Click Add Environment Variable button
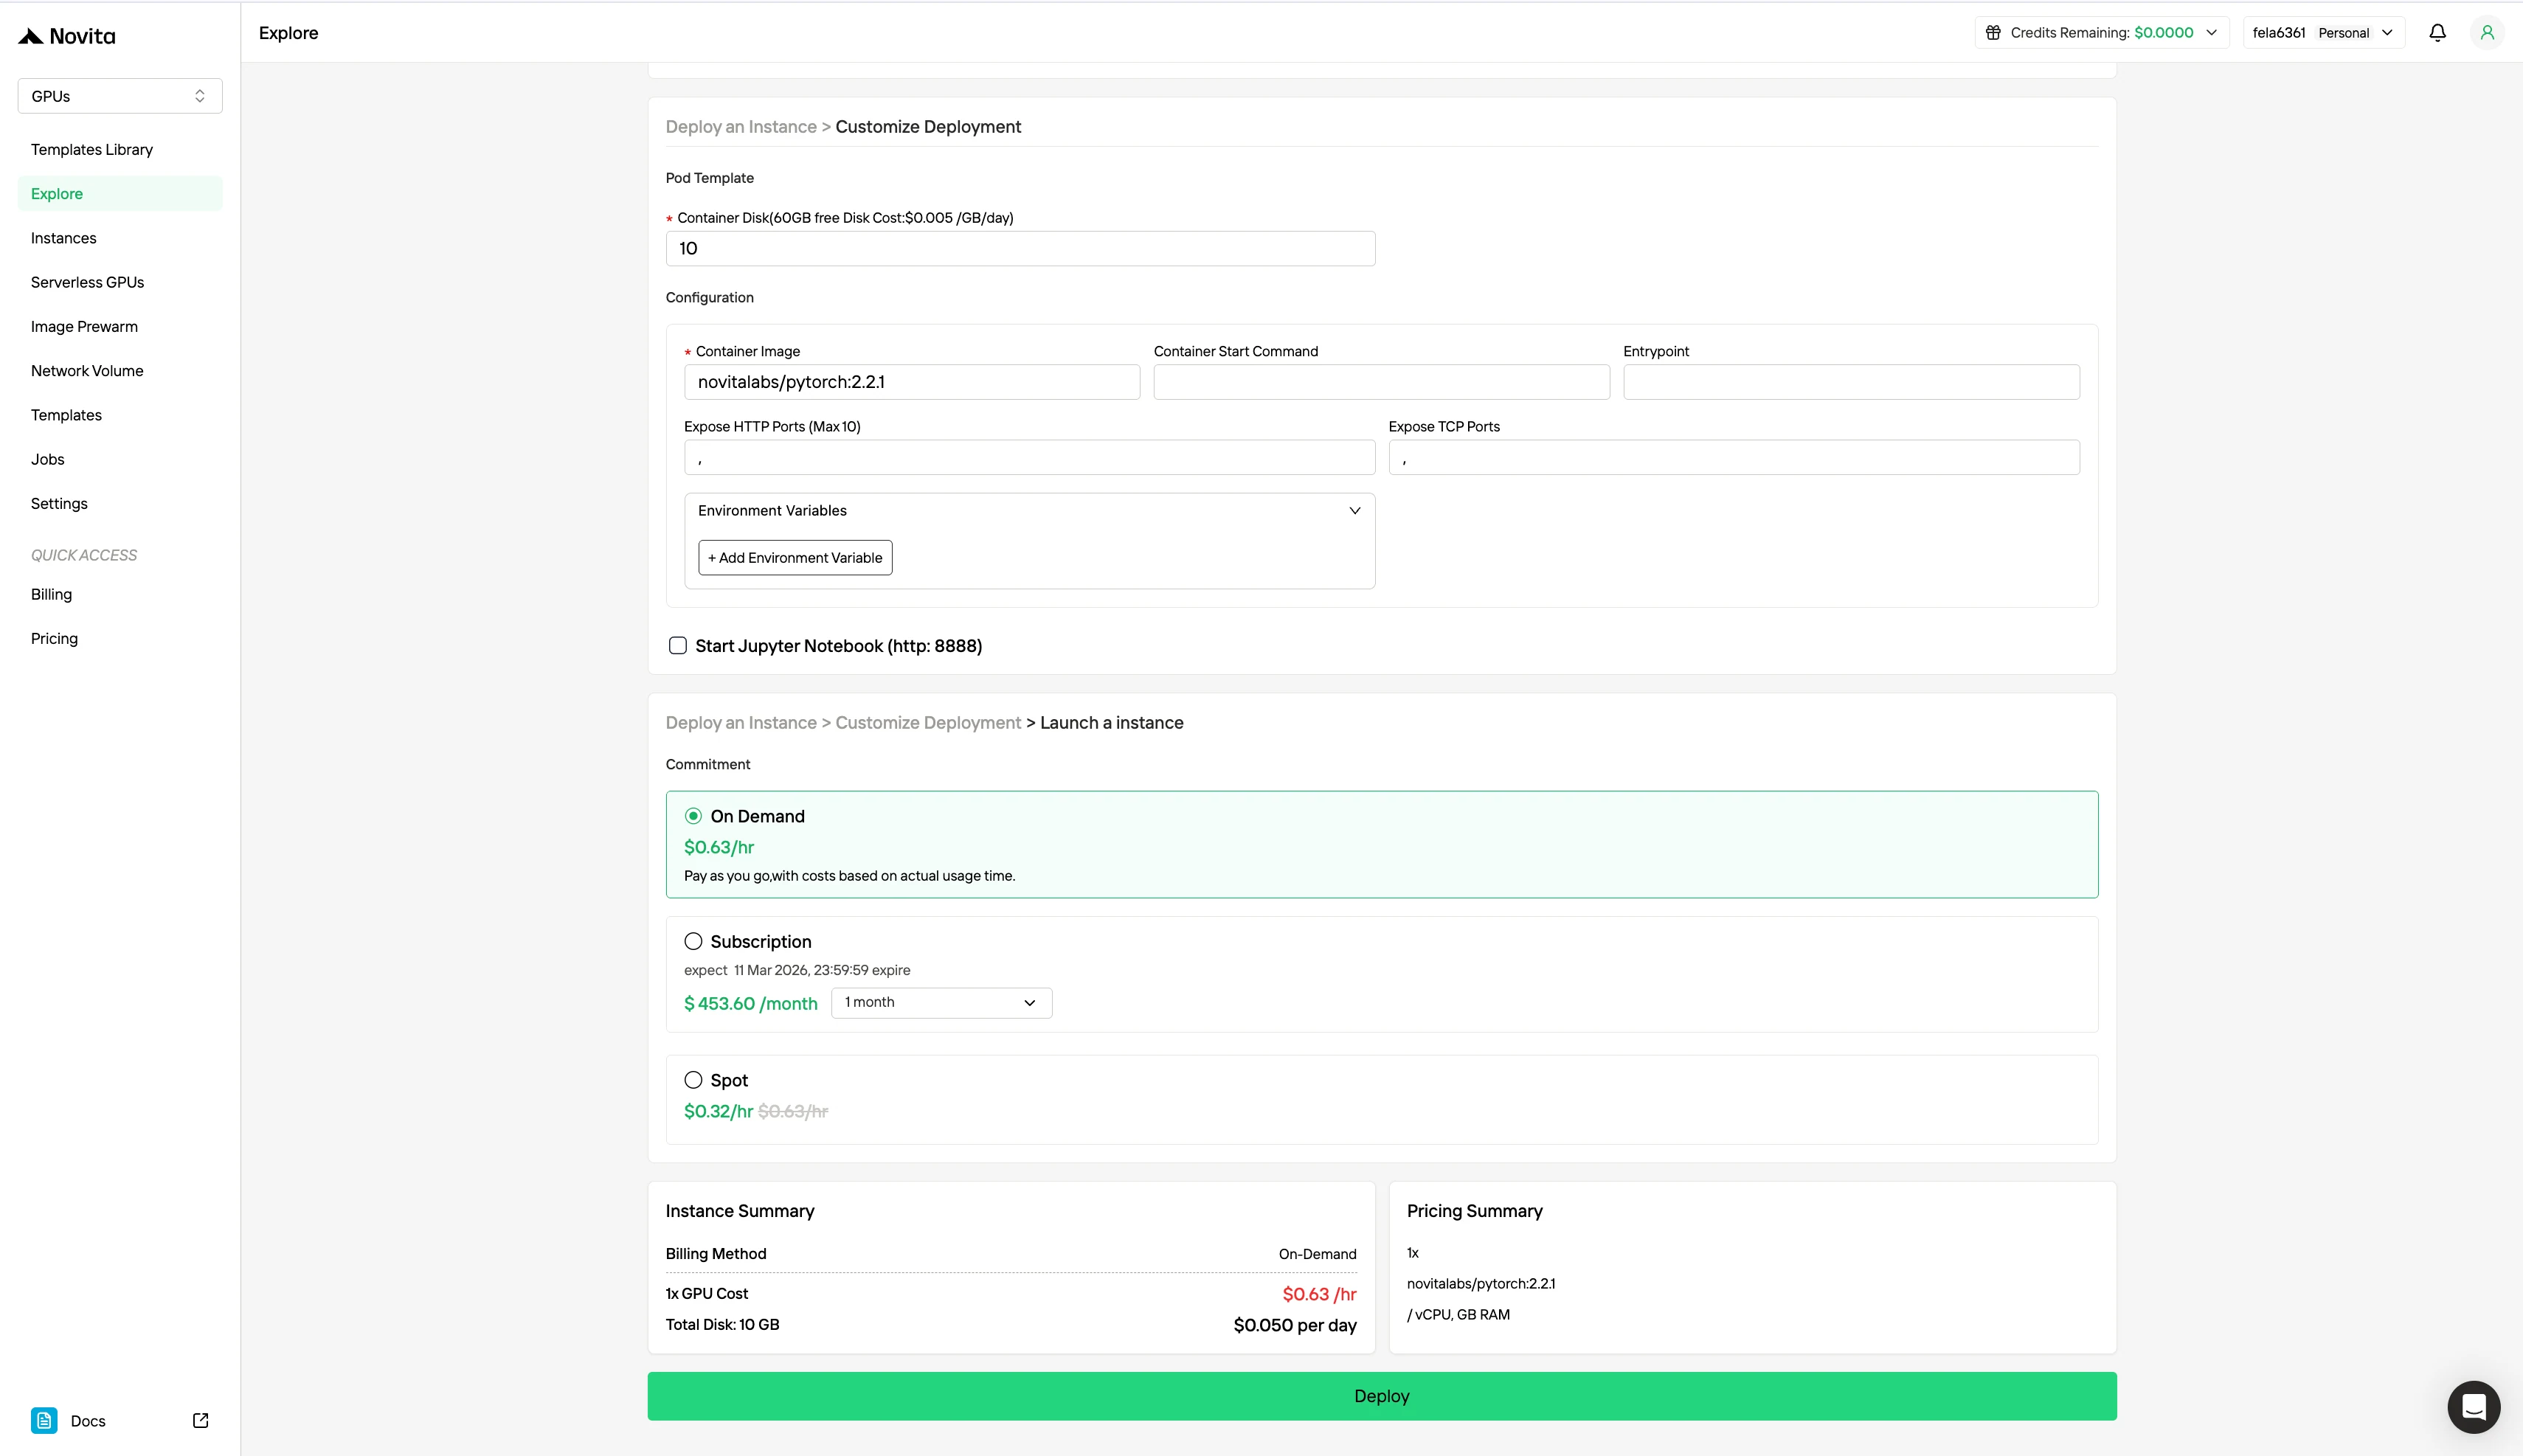The height and width of the screenshot is (1456, 2523). pyautogui.click(x=795, y=558)
